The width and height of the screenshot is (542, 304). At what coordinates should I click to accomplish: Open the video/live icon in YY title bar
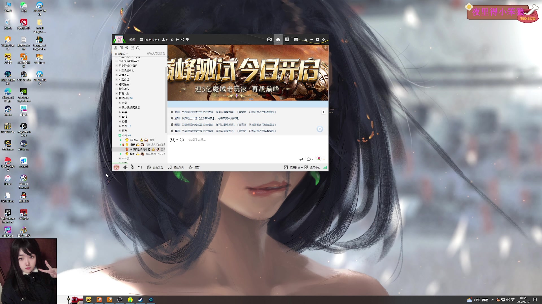[269, 39]
